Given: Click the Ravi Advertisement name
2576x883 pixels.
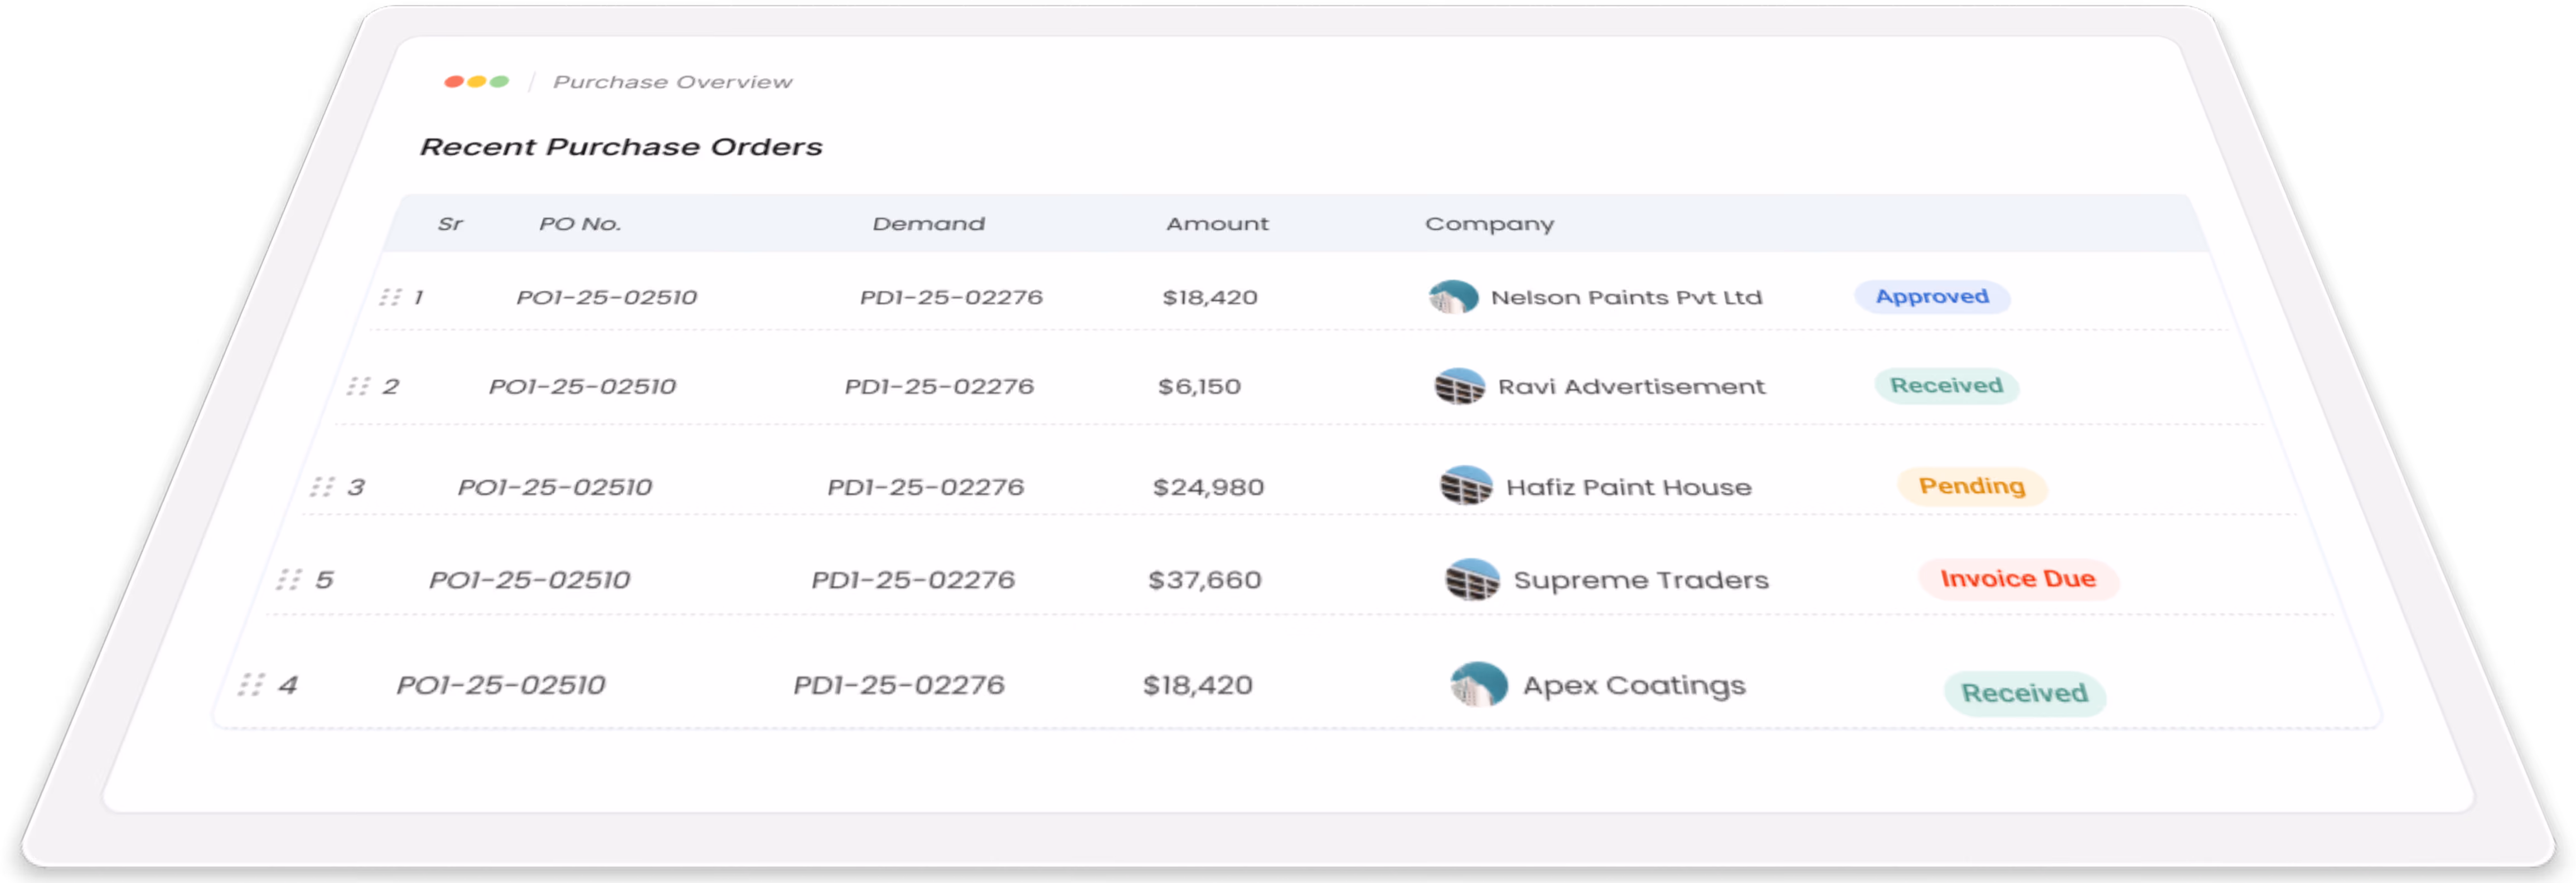Looking at the screenshot, I should click(1631, 386).
